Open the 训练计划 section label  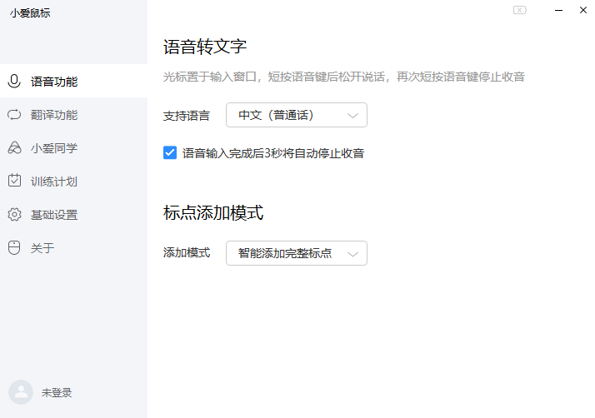tap(54, 182)
